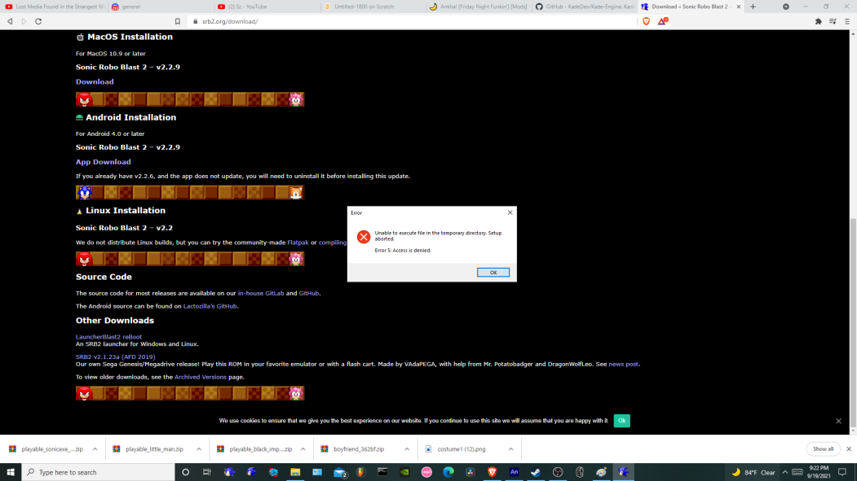Open Adobe Animate from the taskbar

(x=514, y=472)
